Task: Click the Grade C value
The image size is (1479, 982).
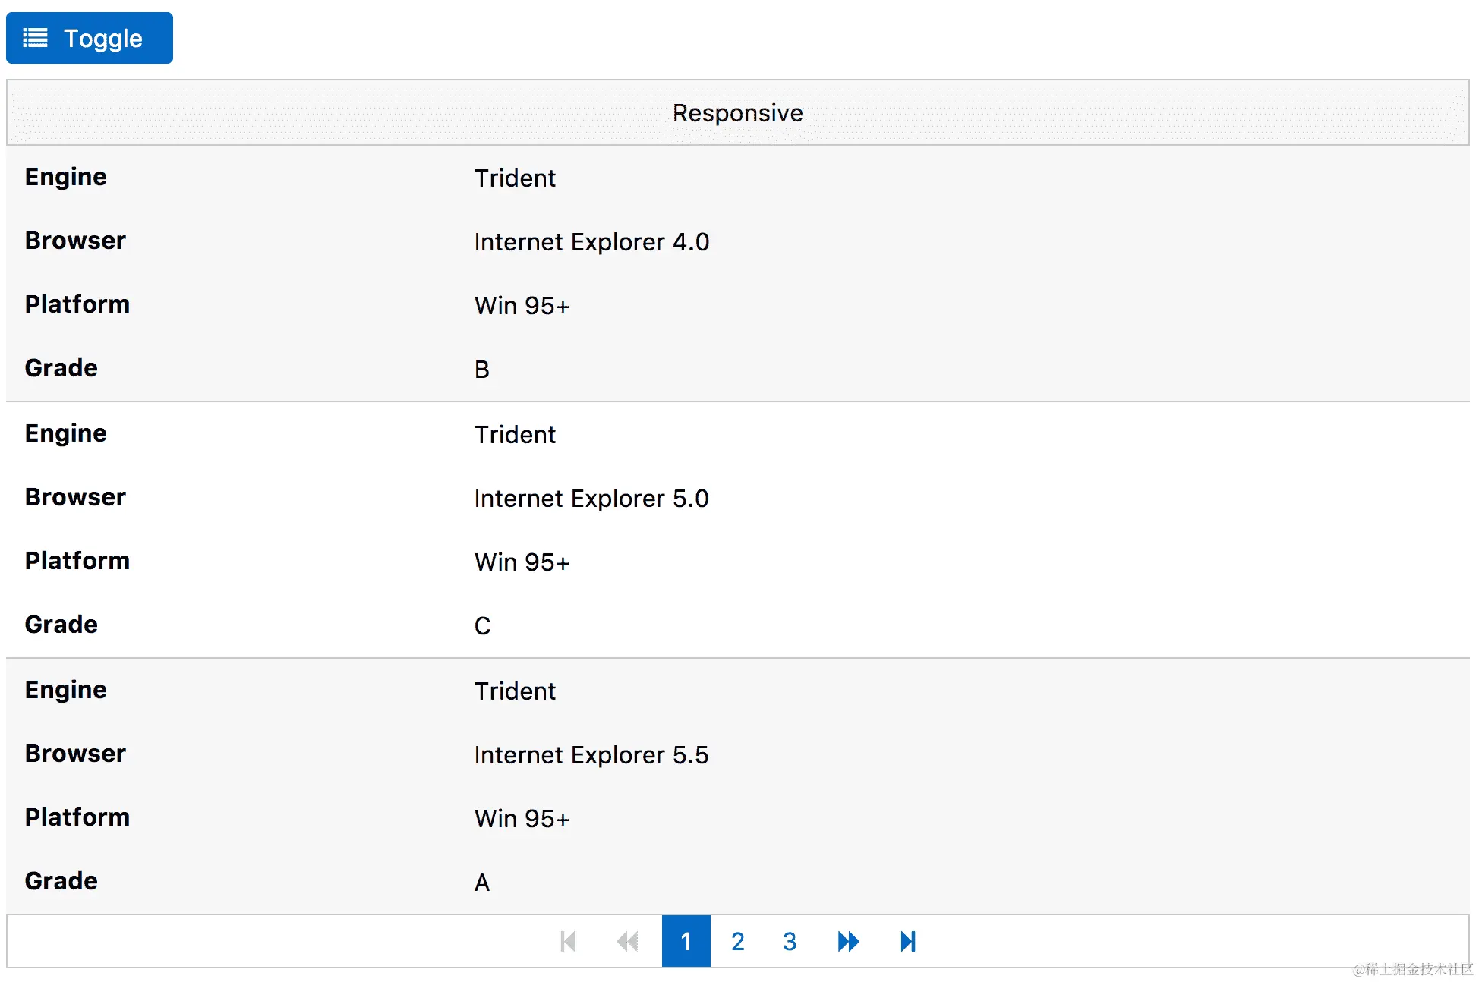Action: (482, 626)
